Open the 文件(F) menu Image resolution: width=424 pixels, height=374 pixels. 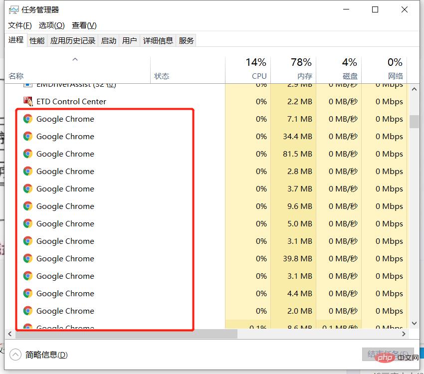[x=20, y=25]
